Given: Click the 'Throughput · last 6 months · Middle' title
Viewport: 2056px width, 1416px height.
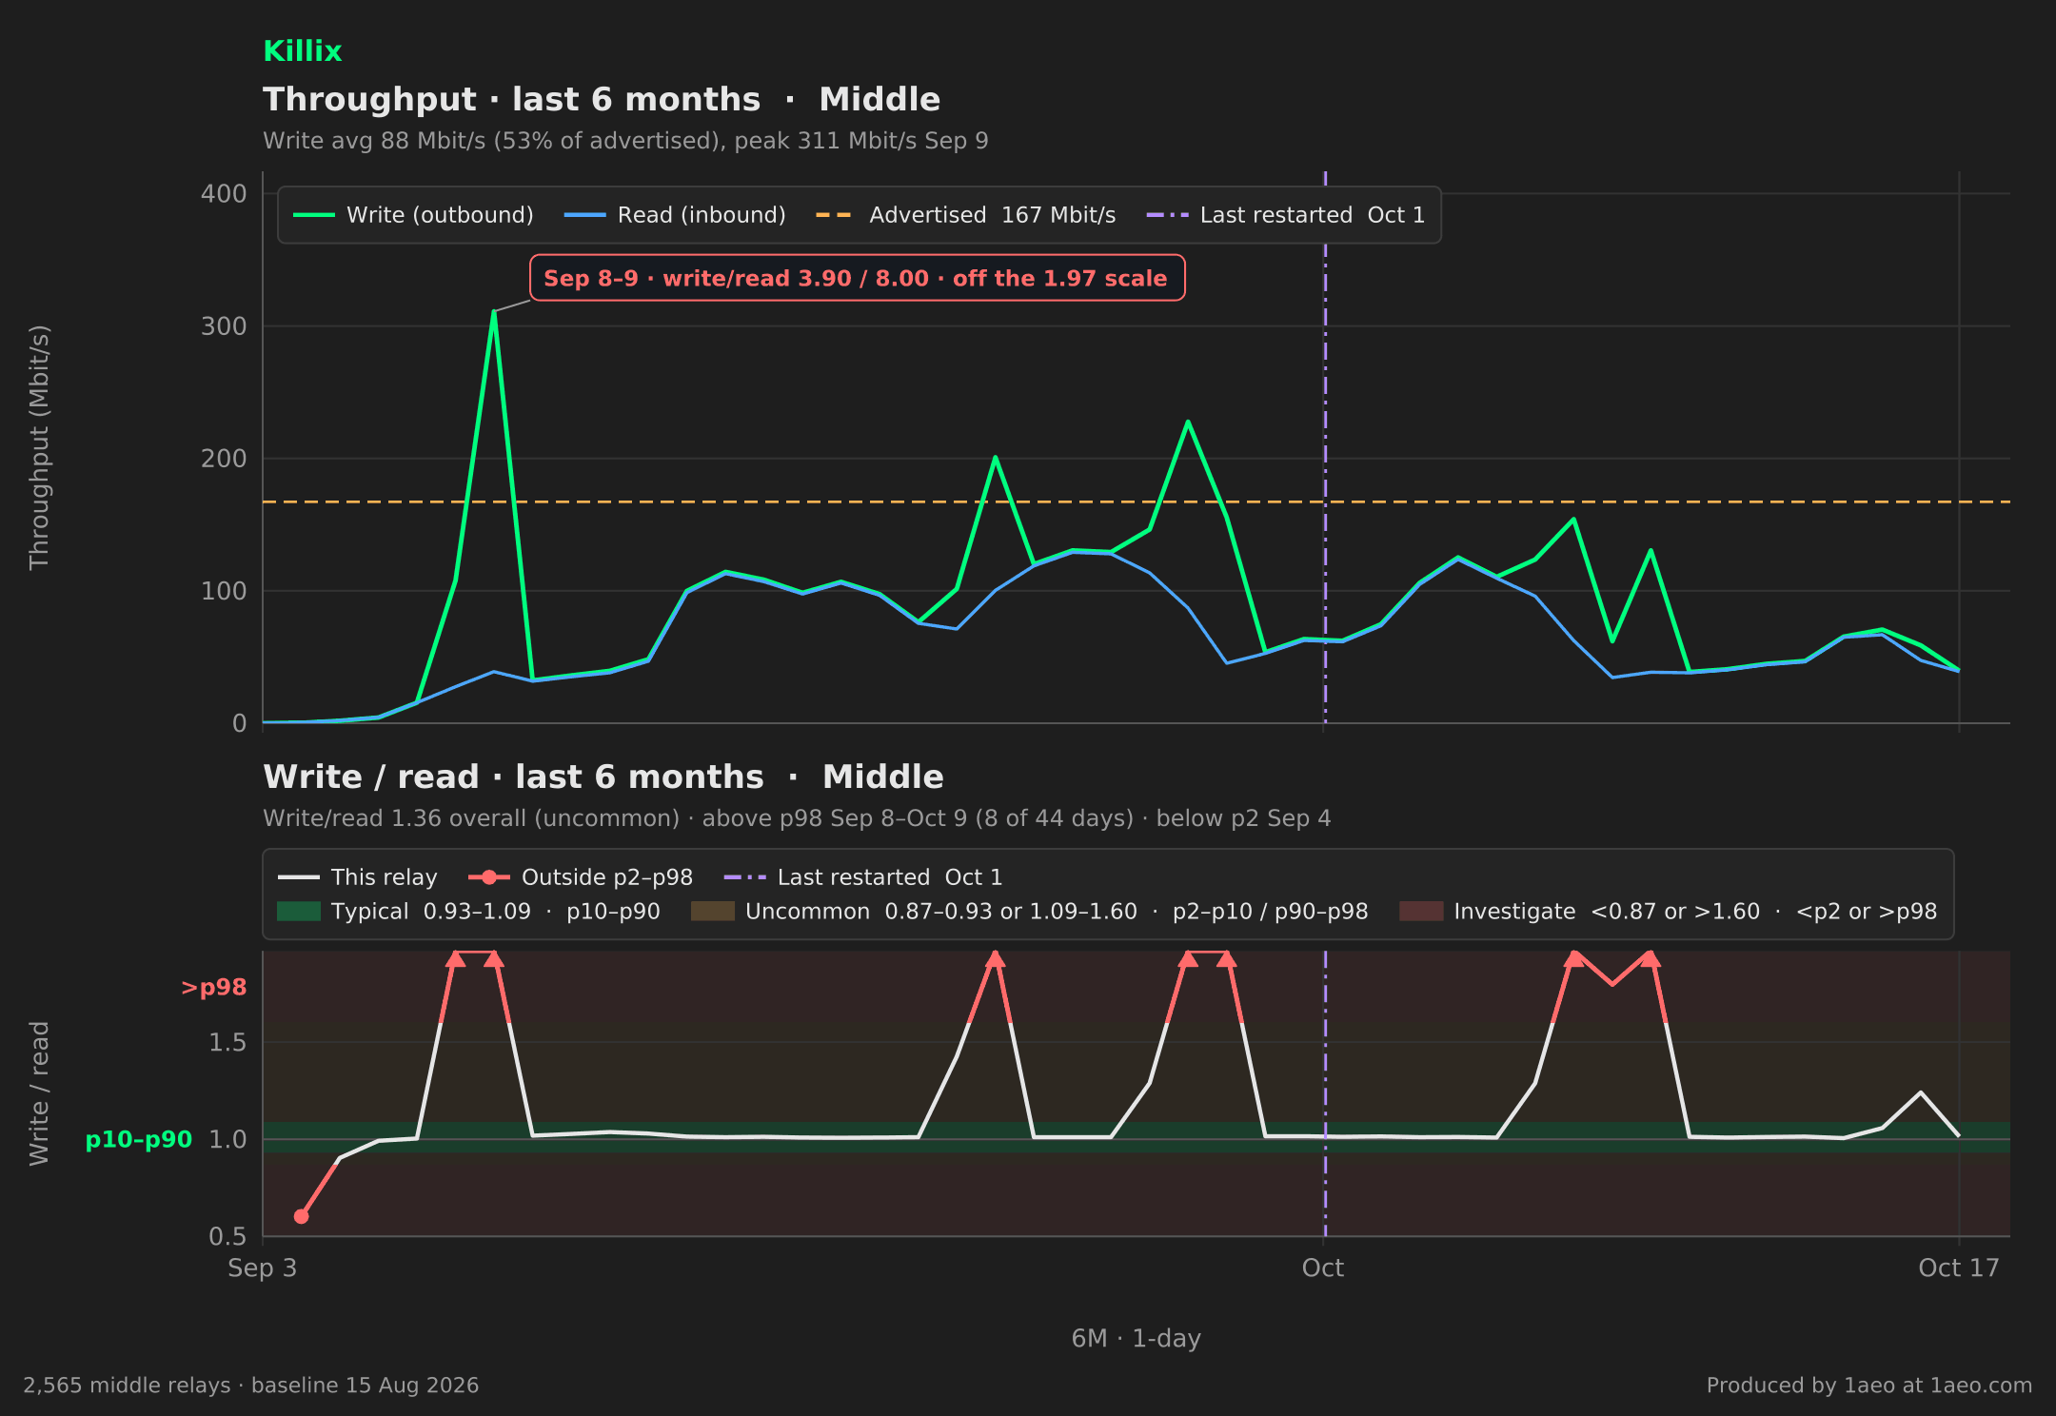Looking at the screenshot, I should [x=602, y=100].
